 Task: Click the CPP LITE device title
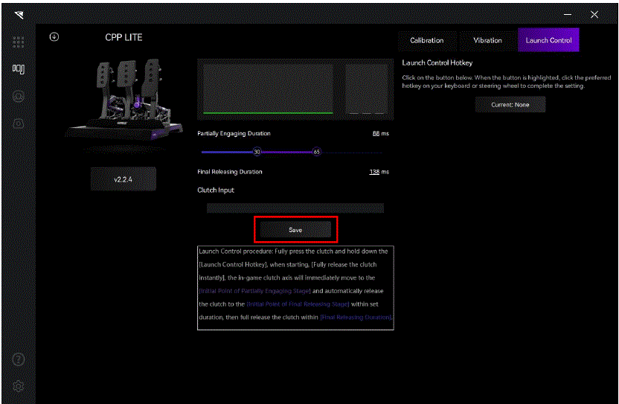[x=124, y=37]
